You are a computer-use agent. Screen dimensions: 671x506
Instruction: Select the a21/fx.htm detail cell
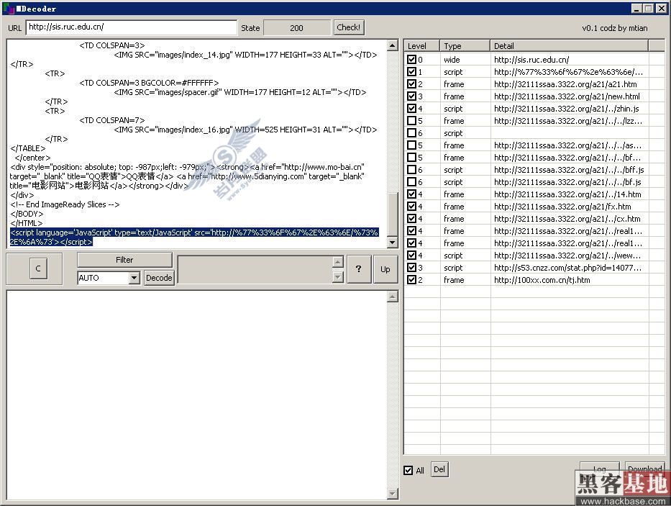(x=569, y=207)
